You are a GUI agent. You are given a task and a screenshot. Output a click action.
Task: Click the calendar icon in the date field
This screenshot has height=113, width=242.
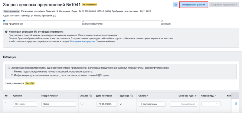100,104
